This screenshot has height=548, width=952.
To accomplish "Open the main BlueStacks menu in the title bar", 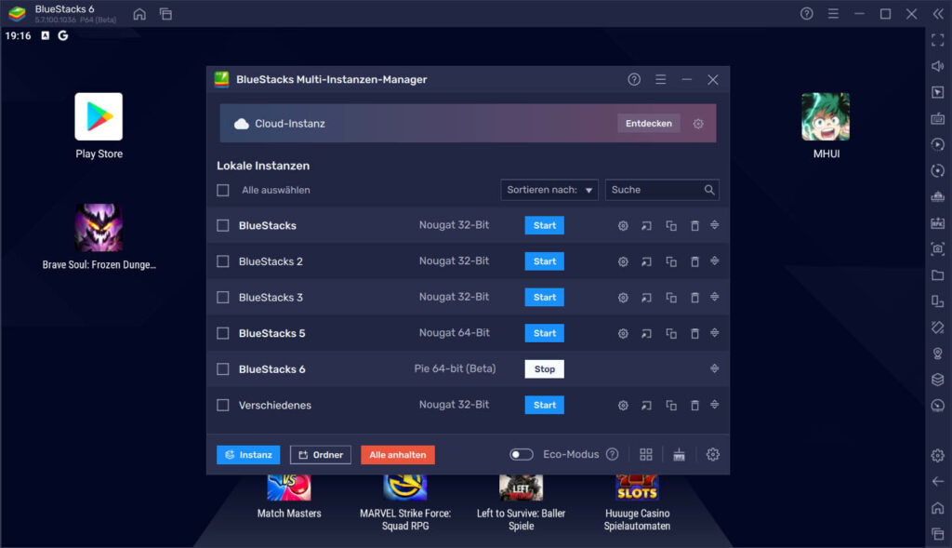I will pyautogui.click(x=832, y=14).
